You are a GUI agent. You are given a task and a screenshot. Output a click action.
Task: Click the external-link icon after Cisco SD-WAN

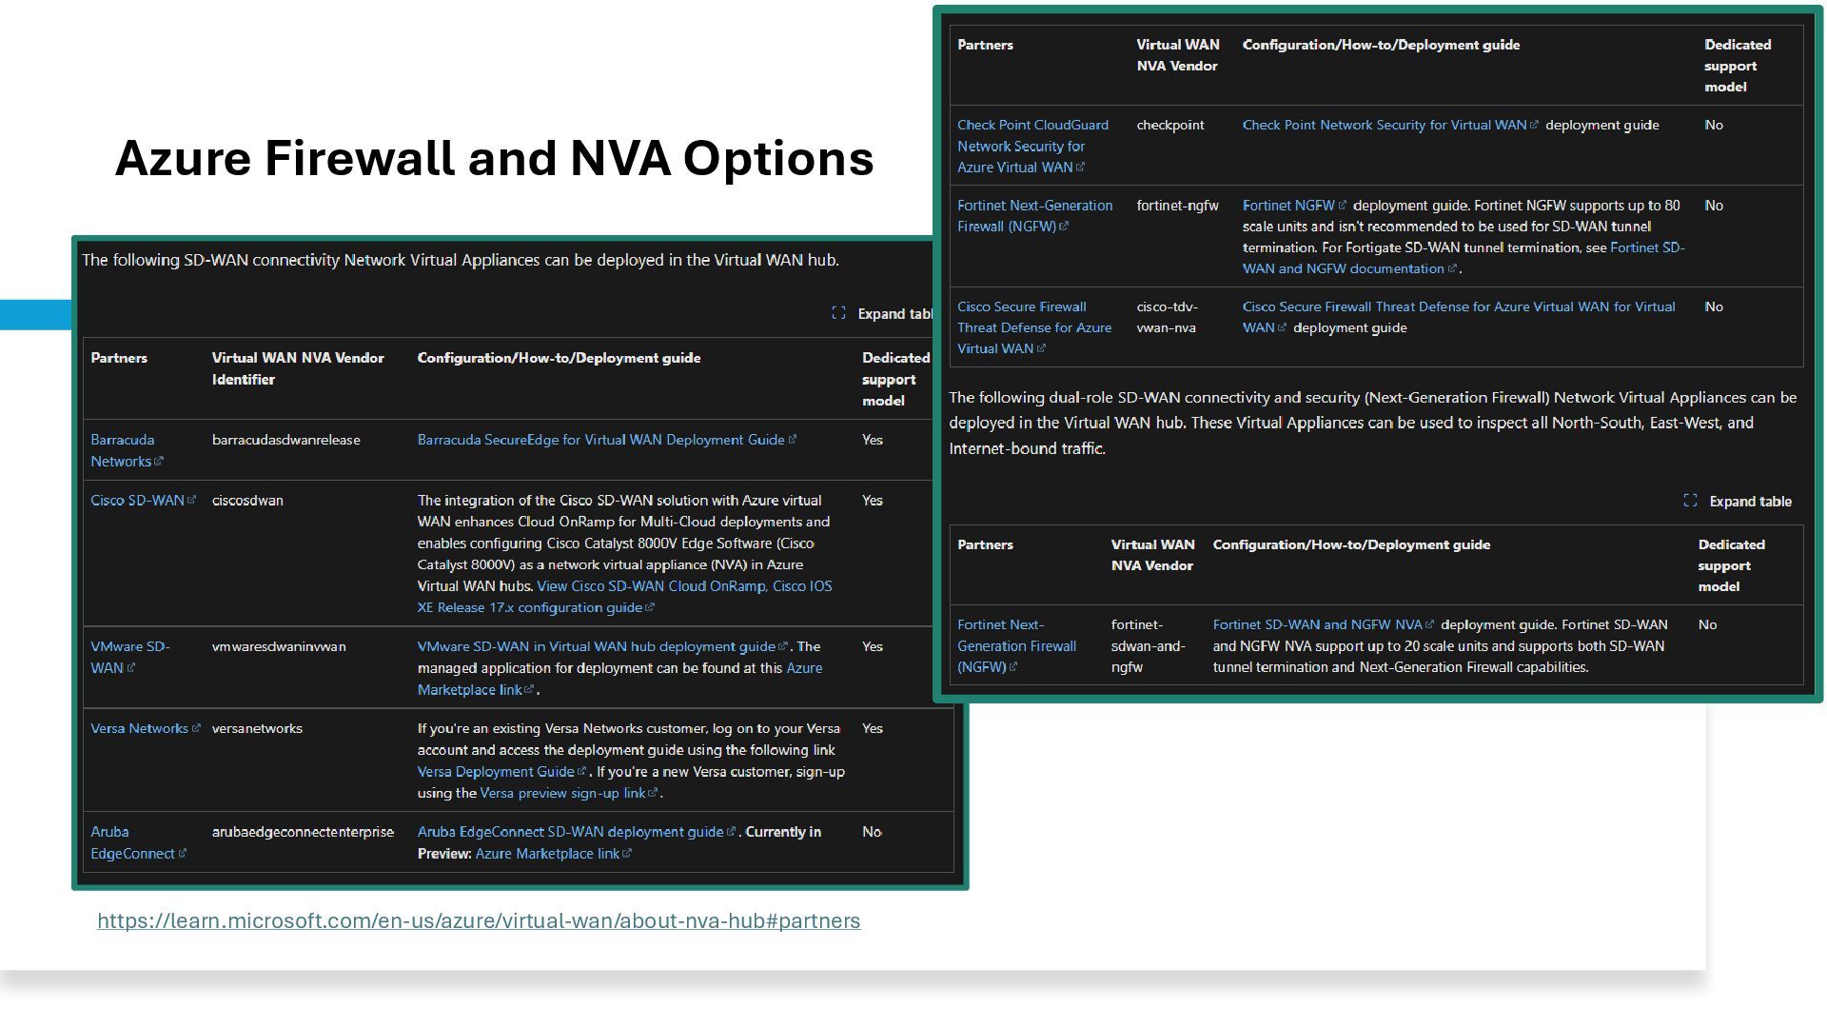tap(191, 500)
